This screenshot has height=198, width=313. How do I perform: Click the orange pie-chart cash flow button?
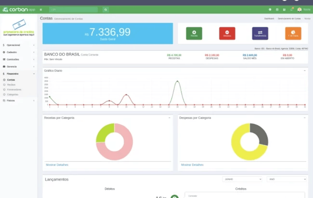[x=293, y=34]
